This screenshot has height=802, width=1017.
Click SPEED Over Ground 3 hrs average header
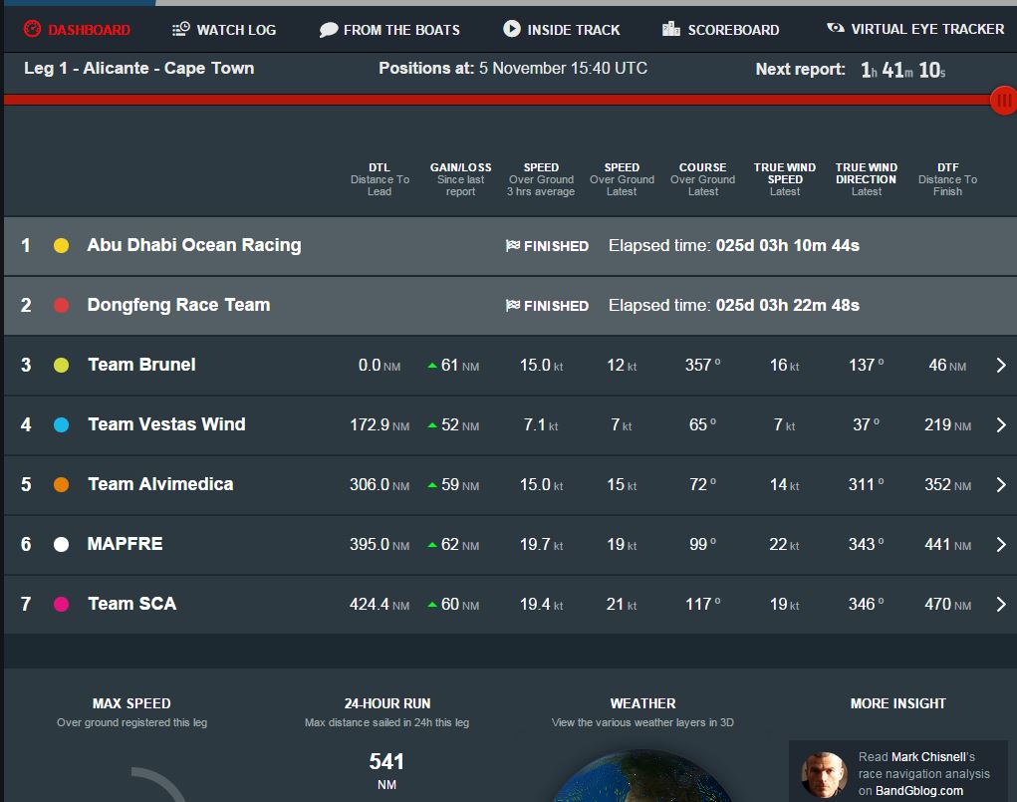[x=541, y=179]
